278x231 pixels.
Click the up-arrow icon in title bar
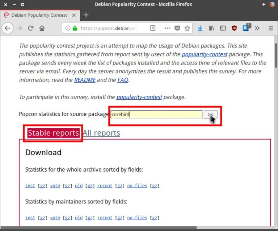tap(264, 5)
